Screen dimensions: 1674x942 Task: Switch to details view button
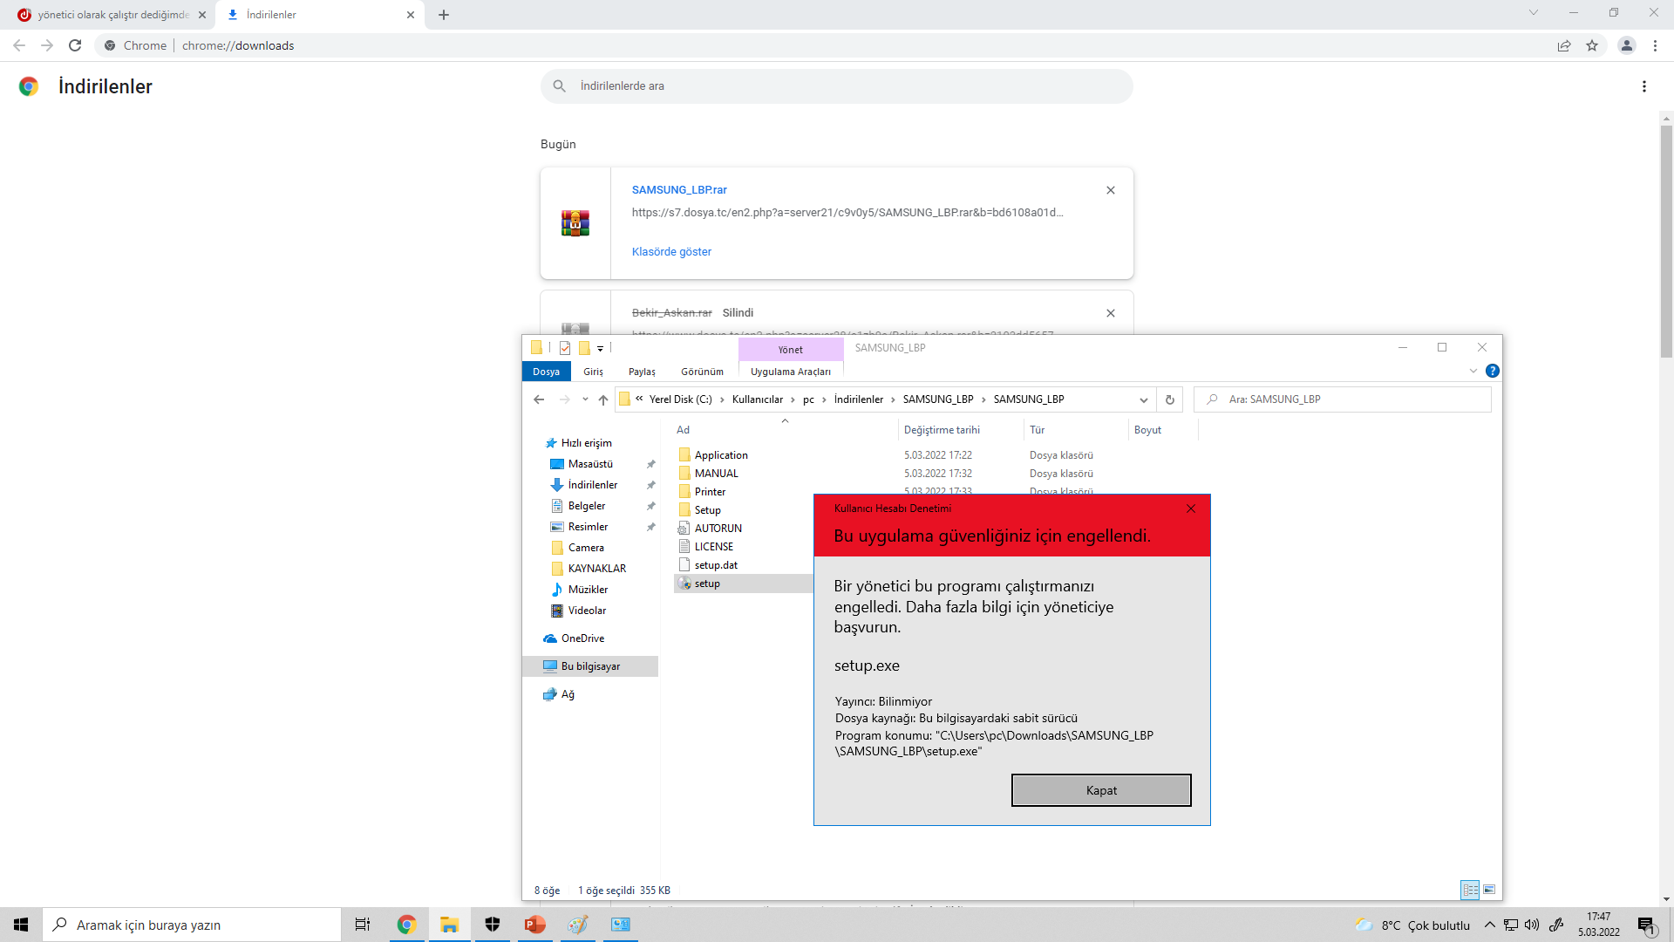[1470, 890]
